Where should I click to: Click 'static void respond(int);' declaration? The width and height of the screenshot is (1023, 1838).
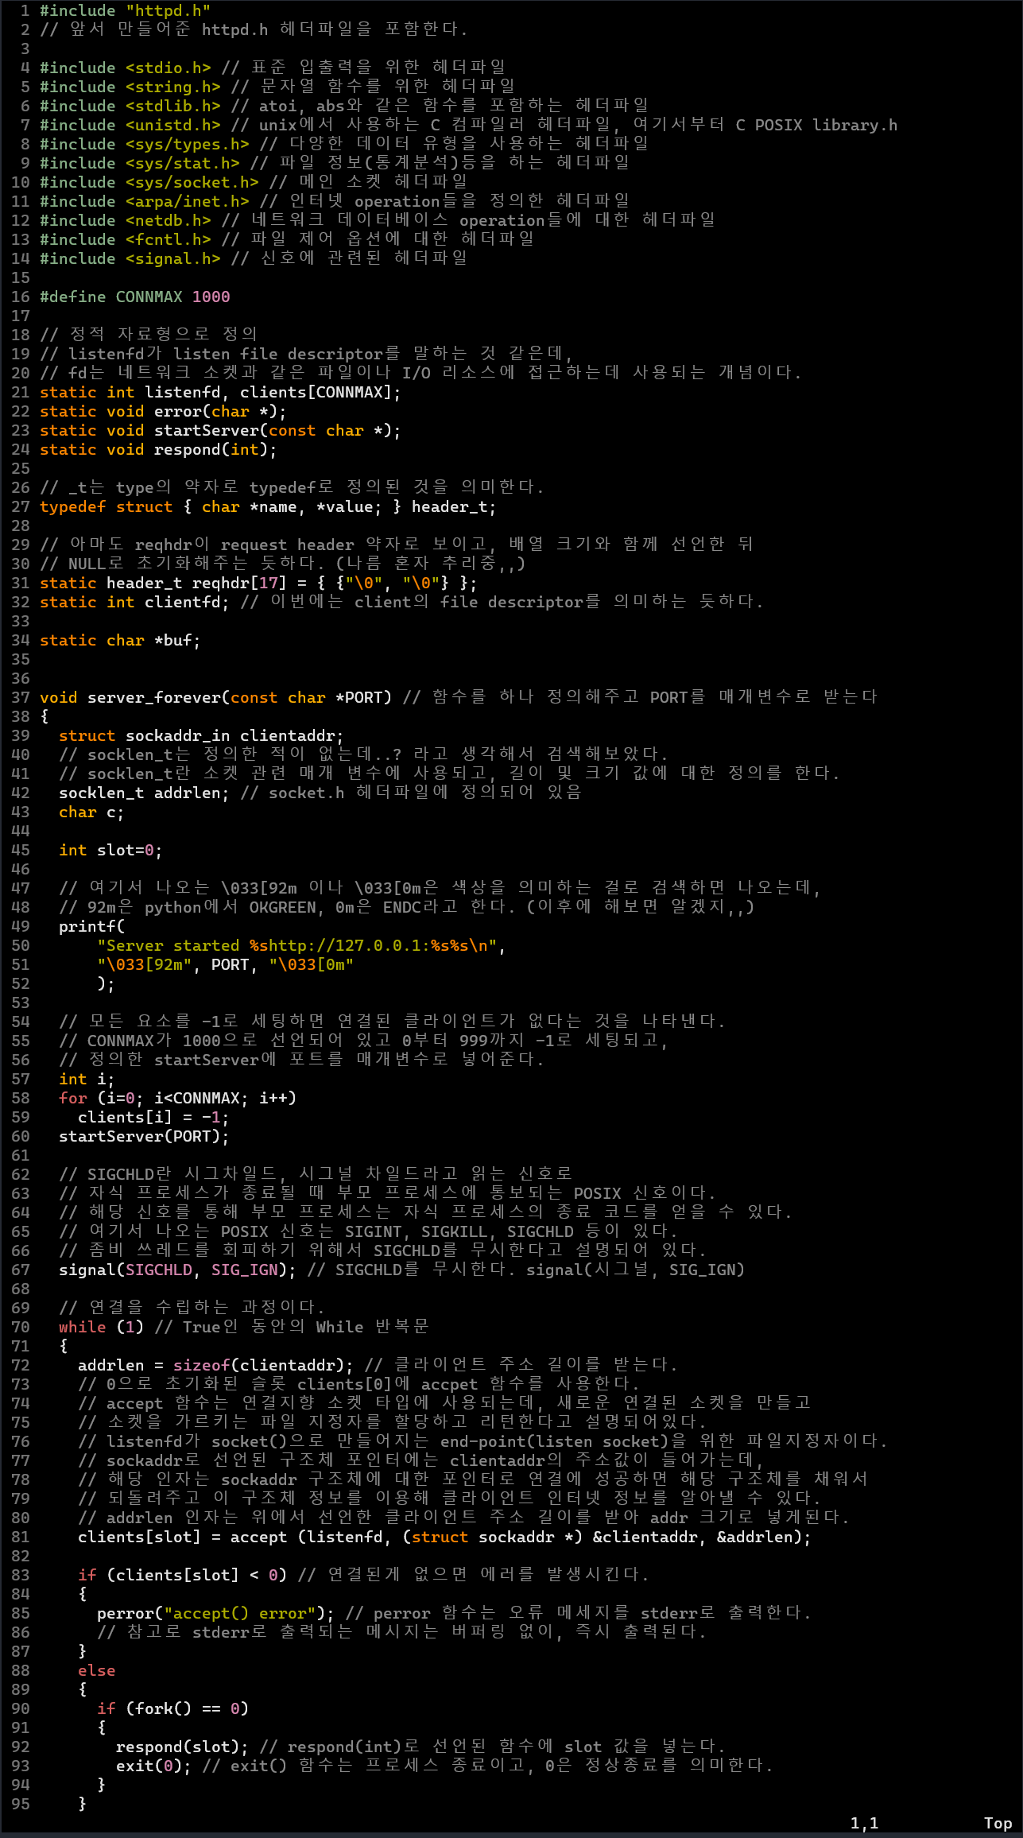[158, 449]
